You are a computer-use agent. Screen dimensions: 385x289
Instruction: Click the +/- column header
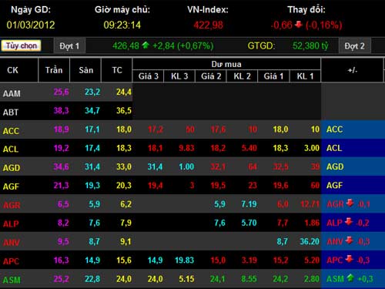353,70
